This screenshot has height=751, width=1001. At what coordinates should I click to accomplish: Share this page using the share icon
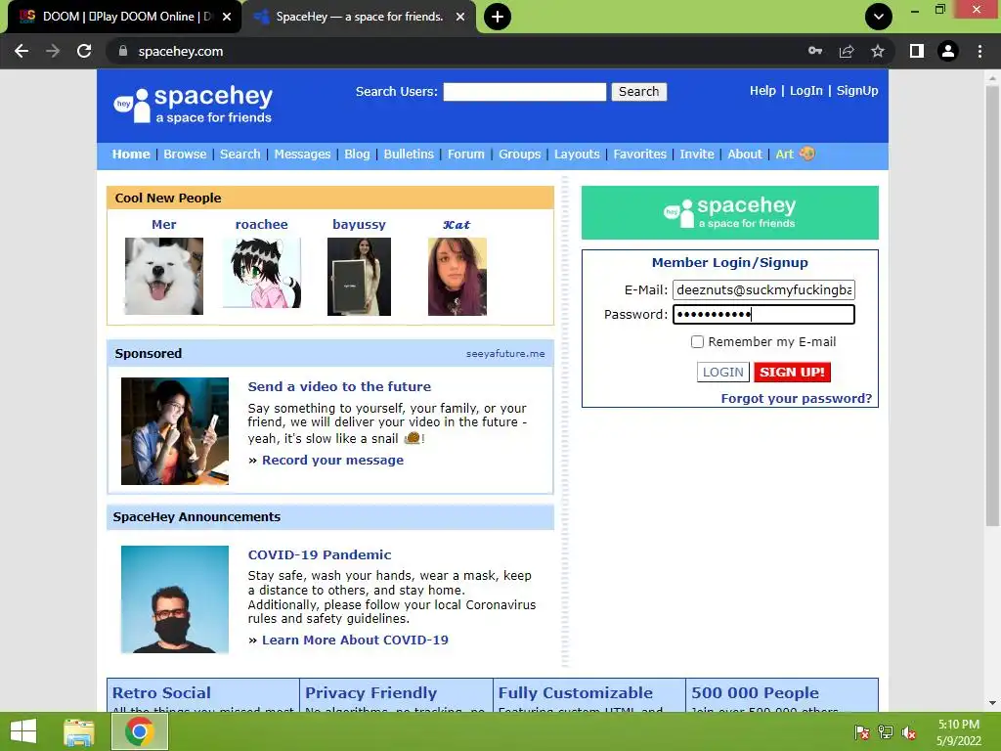pos(847,51)
